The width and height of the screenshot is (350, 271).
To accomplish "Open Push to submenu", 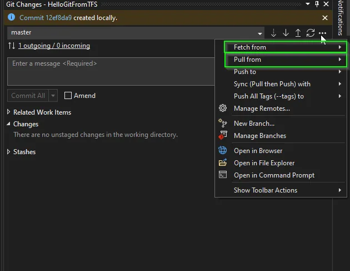I will [281, 72].
